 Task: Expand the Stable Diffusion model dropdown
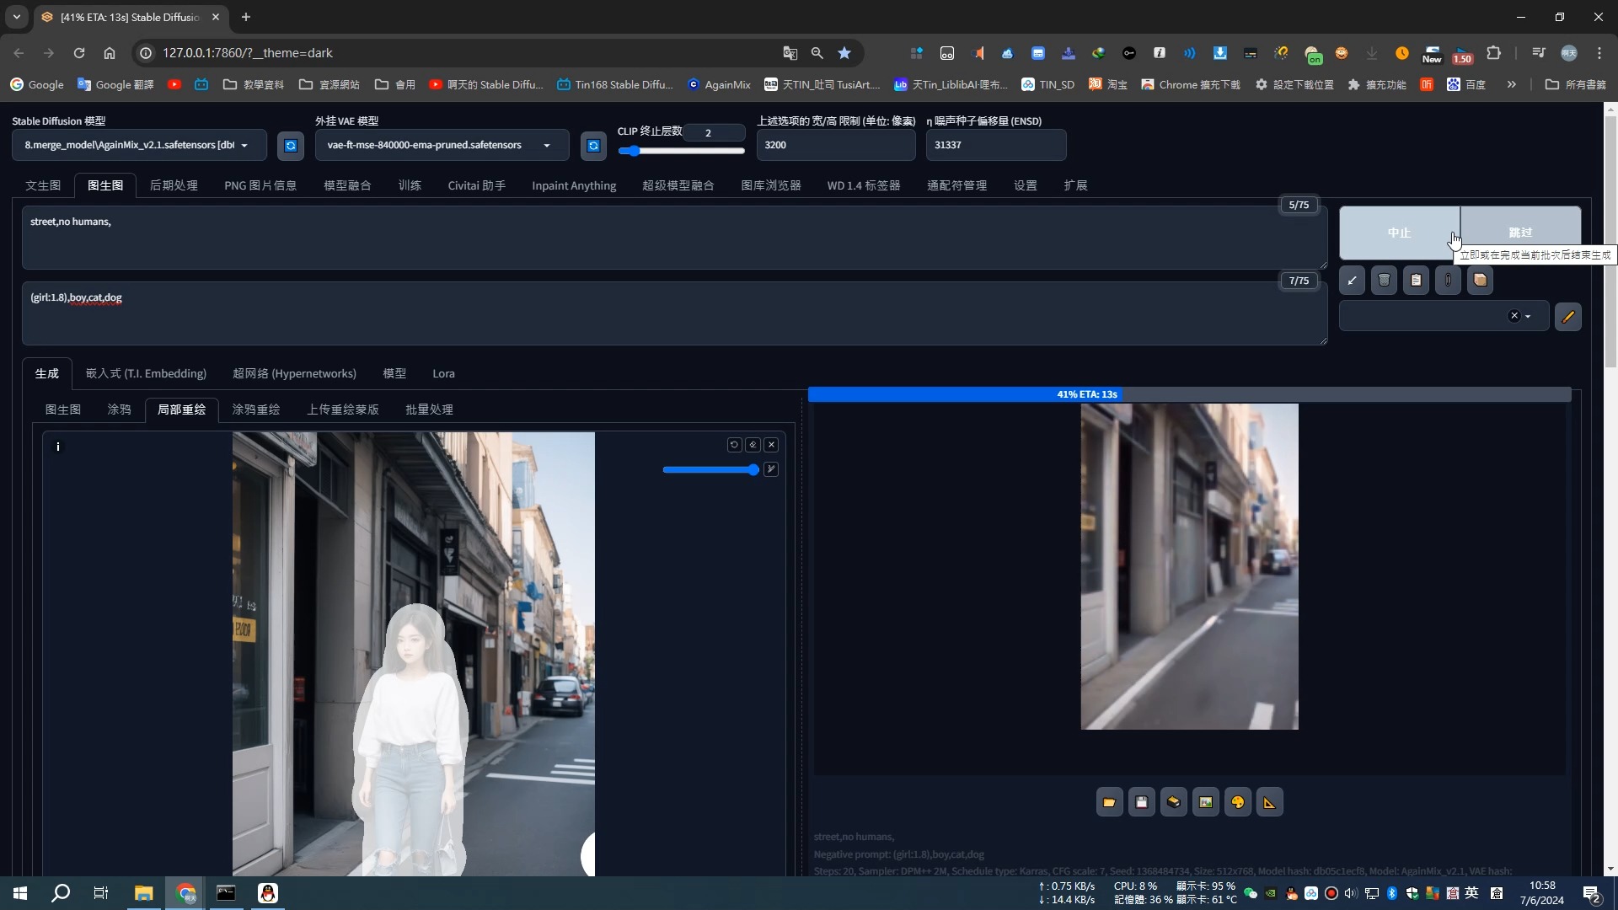click(244, 146)
